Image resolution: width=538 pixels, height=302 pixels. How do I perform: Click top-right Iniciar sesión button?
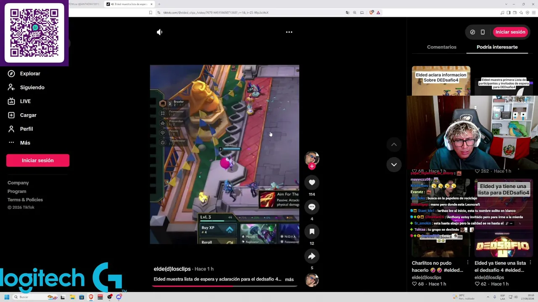[x=510, y=32]
